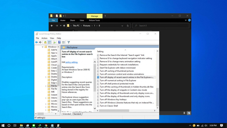This screenshot has height=128, width=227.
Task: Open the Share ribbon tab in Explorer
Action: (x=73, y=20)
